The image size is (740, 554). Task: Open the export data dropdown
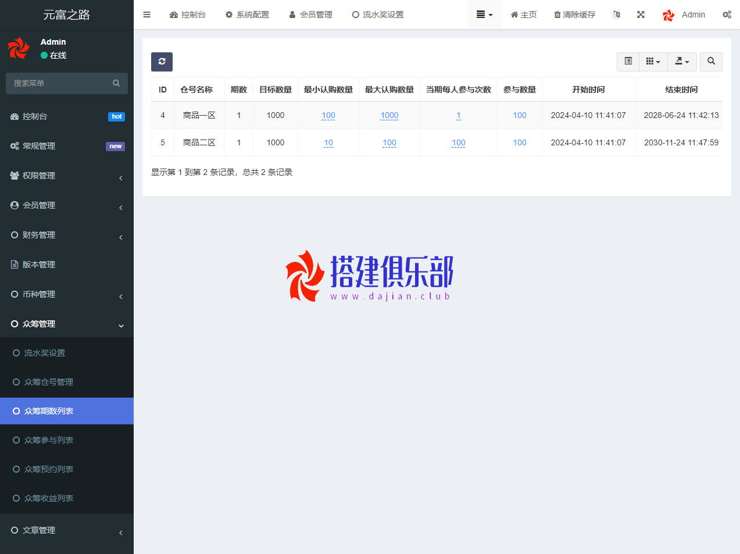click(682, 62)
